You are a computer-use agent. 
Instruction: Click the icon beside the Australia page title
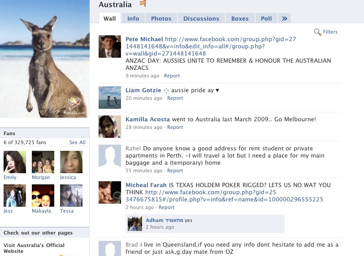[143, 4]
